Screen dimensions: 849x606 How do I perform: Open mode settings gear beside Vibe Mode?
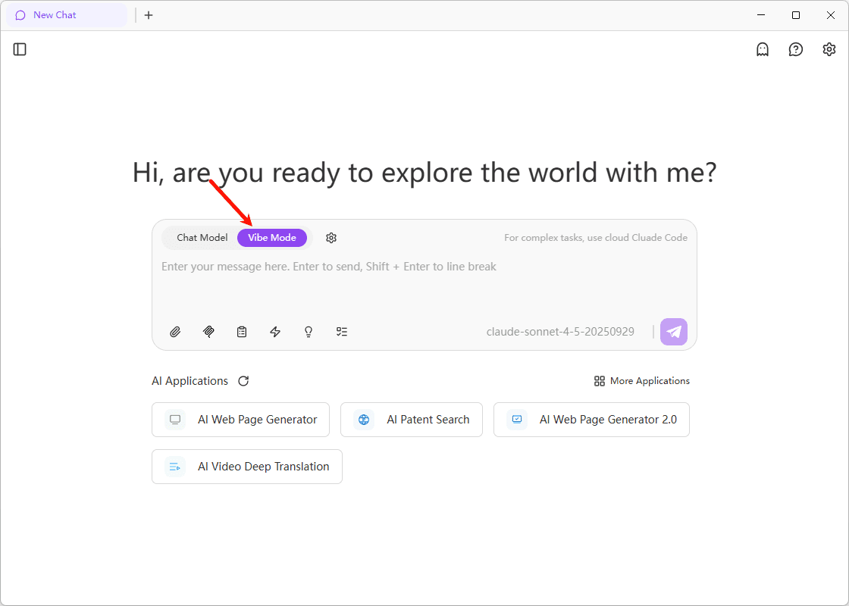tap(331, 238)
